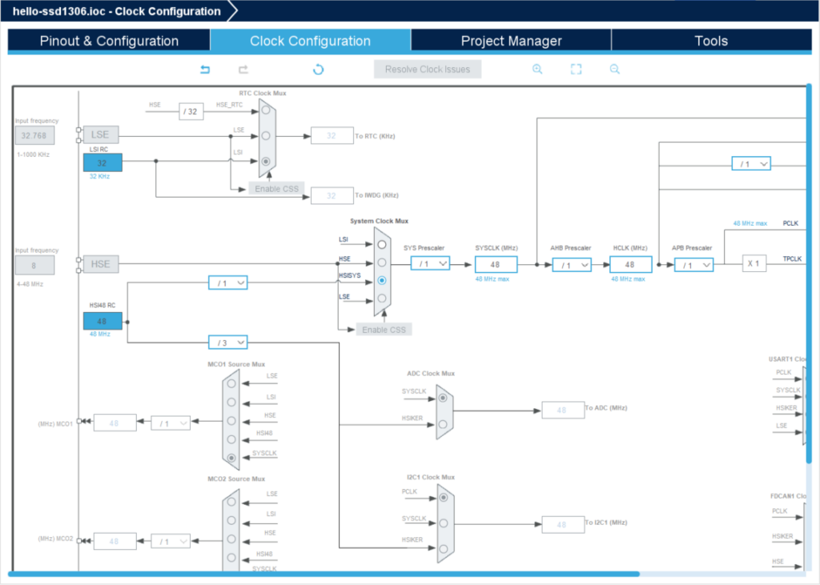
Task: Click Resolve Clock Issues button
Action: 428,70
